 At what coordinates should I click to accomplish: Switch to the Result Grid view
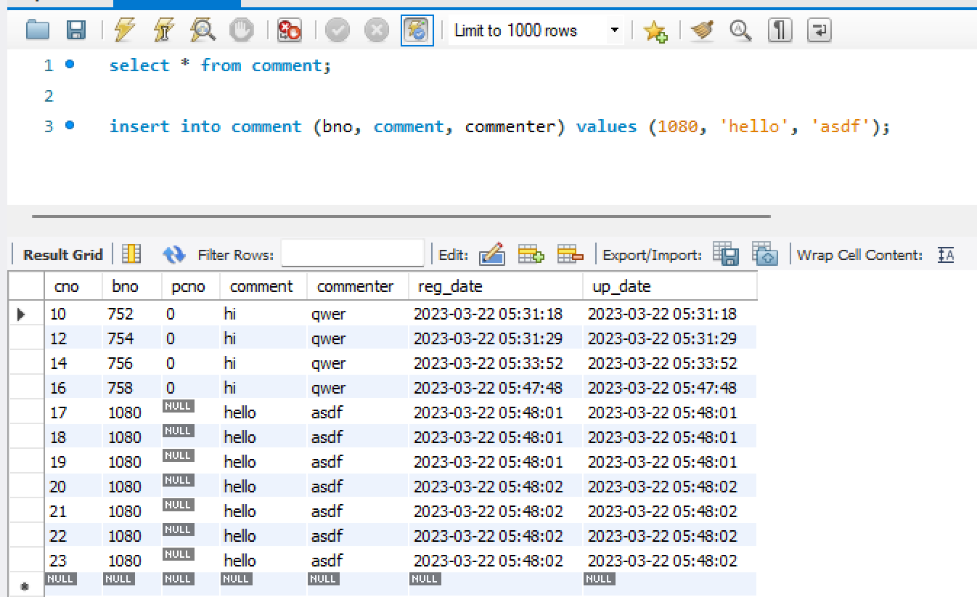pyautogui.click(x=63, y=255)
